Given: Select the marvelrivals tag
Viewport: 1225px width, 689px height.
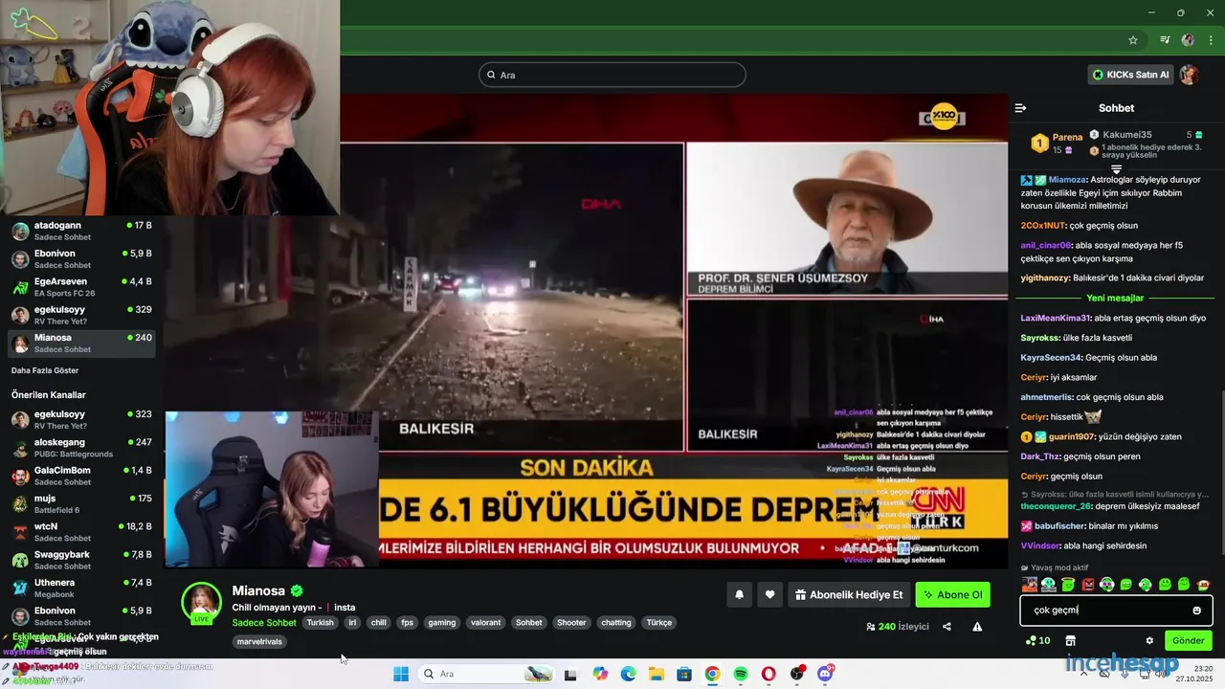Looking at the screenshot, I should point(259,641).
